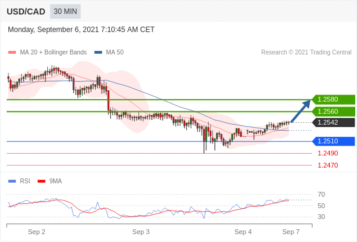Click the 1.2510 pivot price tag
The image size is (357, 242).
point(333,141)
